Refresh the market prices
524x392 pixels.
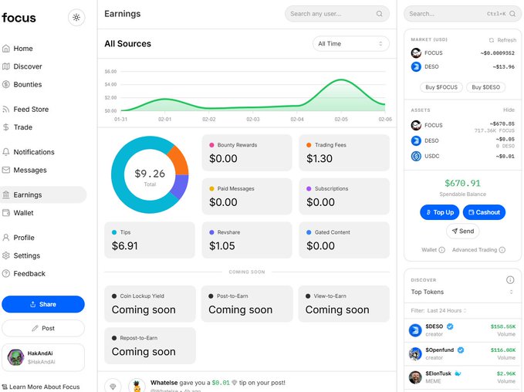click(502, 40)
